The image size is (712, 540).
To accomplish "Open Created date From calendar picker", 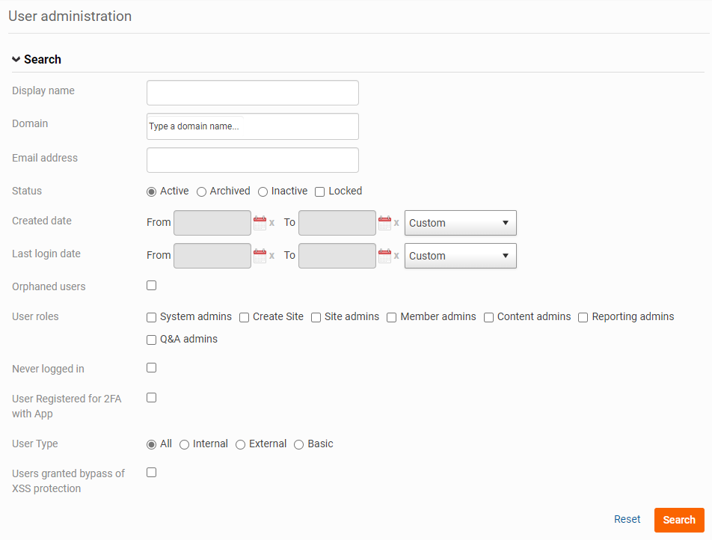I will pos(260,223).
